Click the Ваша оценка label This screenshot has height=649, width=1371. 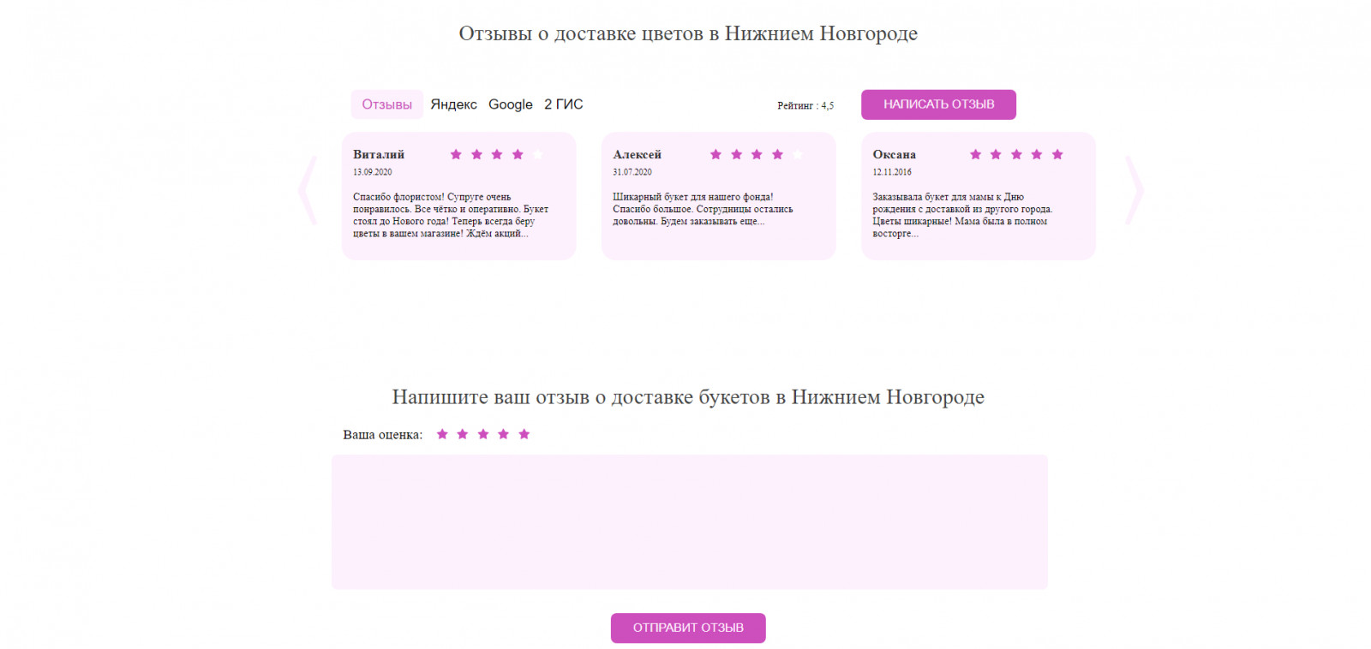coord(383,435)
